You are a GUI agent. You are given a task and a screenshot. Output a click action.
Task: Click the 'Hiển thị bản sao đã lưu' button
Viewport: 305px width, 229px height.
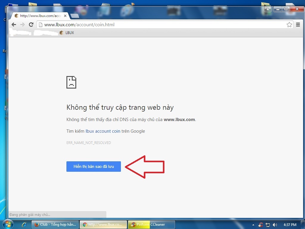coord(94,166)
